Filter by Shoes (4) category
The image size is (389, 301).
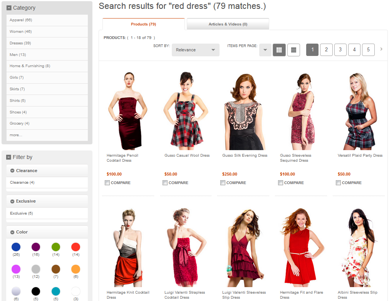[47, 112]
